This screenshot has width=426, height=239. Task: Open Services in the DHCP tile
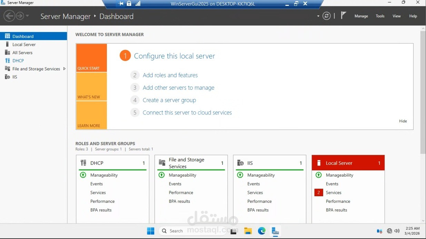coord(98,192)
